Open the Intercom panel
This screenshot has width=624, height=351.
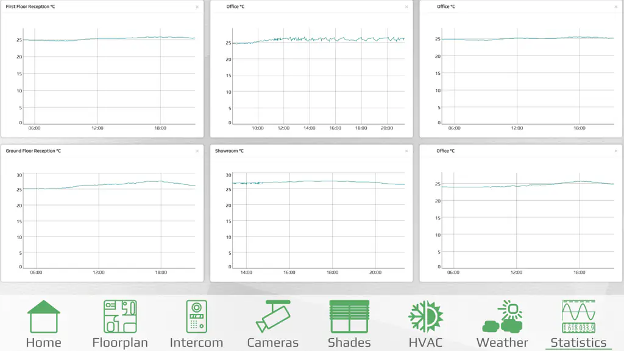196,324
